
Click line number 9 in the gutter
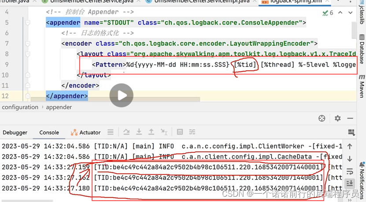[7, 65]
